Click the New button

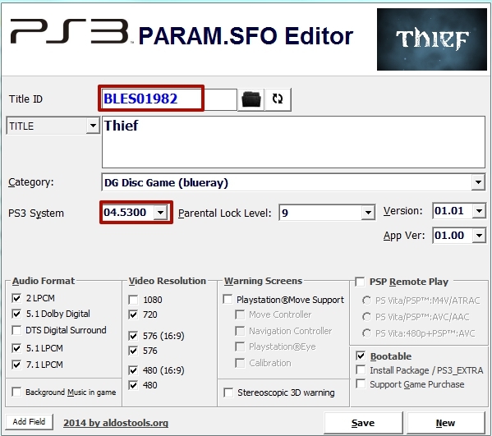coord(445,423)
